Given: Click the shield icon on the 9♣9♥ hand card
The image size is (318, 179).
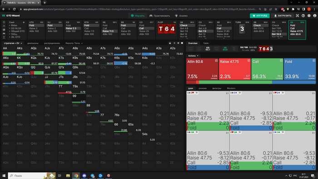Looking at the screenshot, I should [x=197, y=93].
